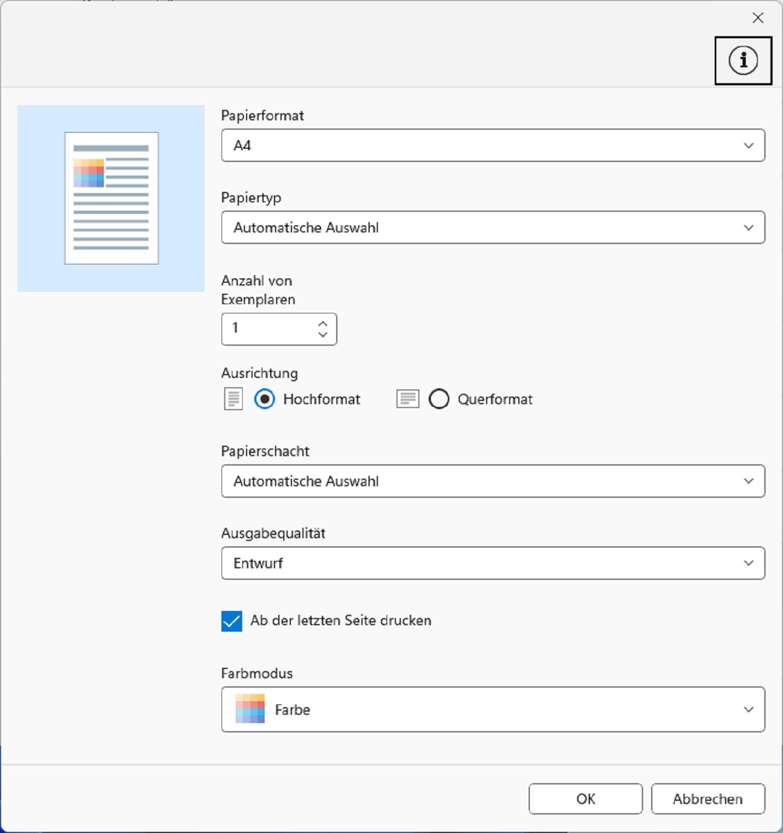Uncheck Ab der letzten Seite drucken
Viewport: 783px width, 833px height.
tap(232, 621)
